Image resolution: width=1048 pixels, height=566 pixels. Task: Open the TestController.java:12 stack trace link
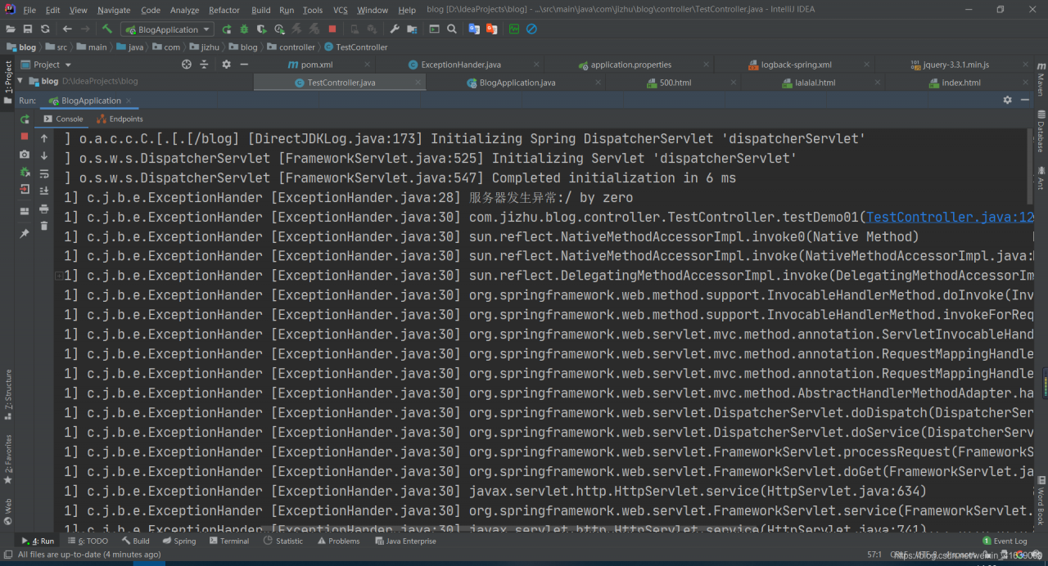point(950,217)
